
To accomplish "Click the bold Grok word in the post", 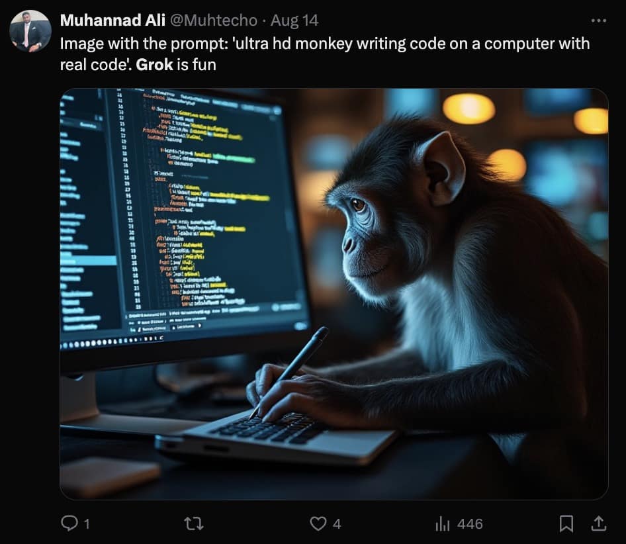I will click(x=154, y=64).
